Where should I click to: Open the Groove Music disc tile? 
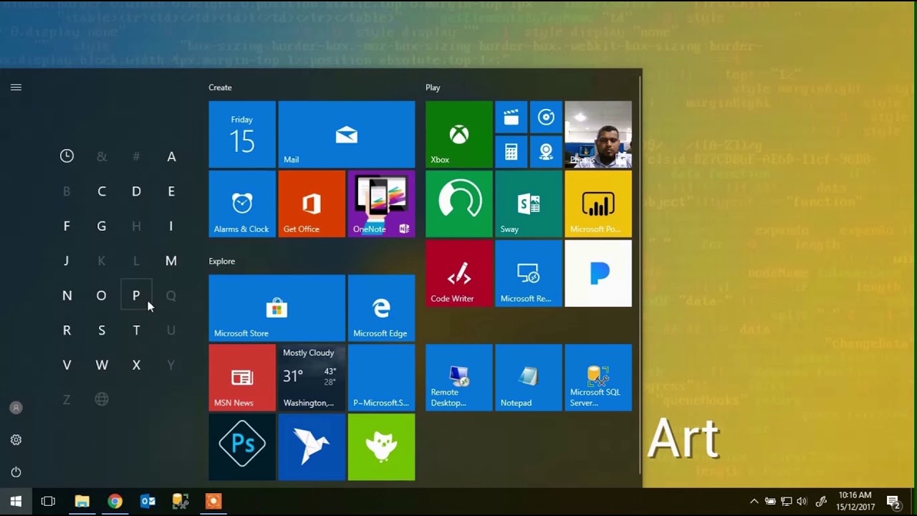pos(546,117)
